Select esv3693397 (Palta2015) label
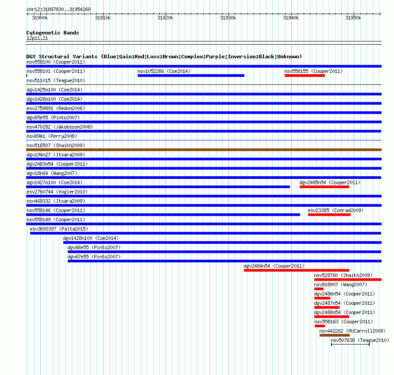Screen dimensions: 394x375 59,229
